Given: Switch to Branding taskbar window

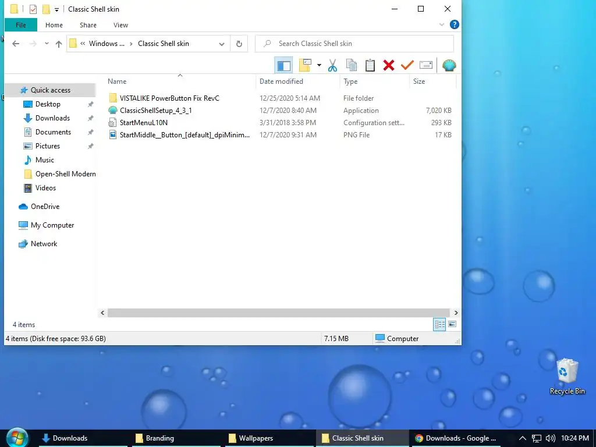Looking at the screenshot, I should pos(176,438).
